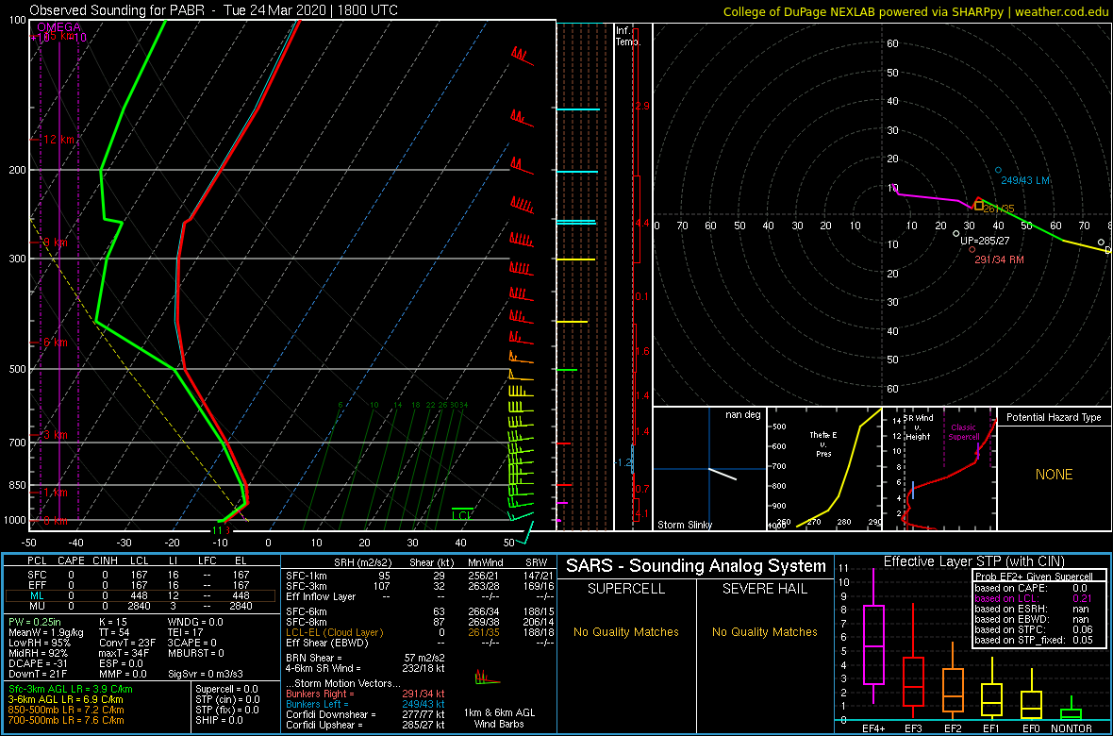
Task: Click the 'Supercell = 0.0' value
Action: (226, 689)
